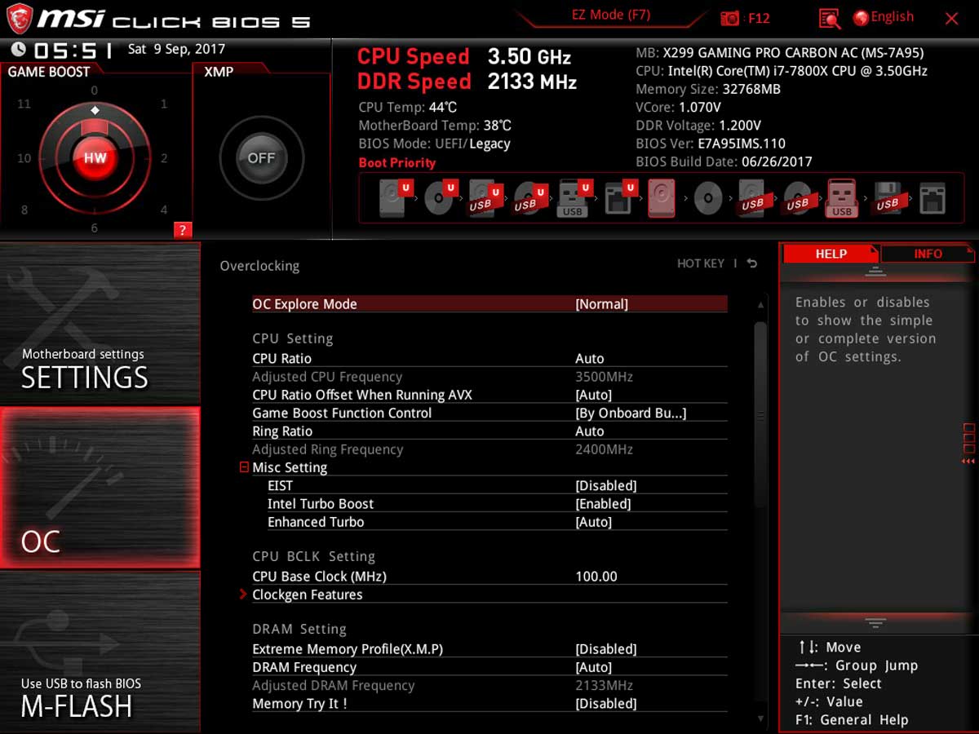
Task: Click the help panel bottom collapse handle
Action: 875,623
